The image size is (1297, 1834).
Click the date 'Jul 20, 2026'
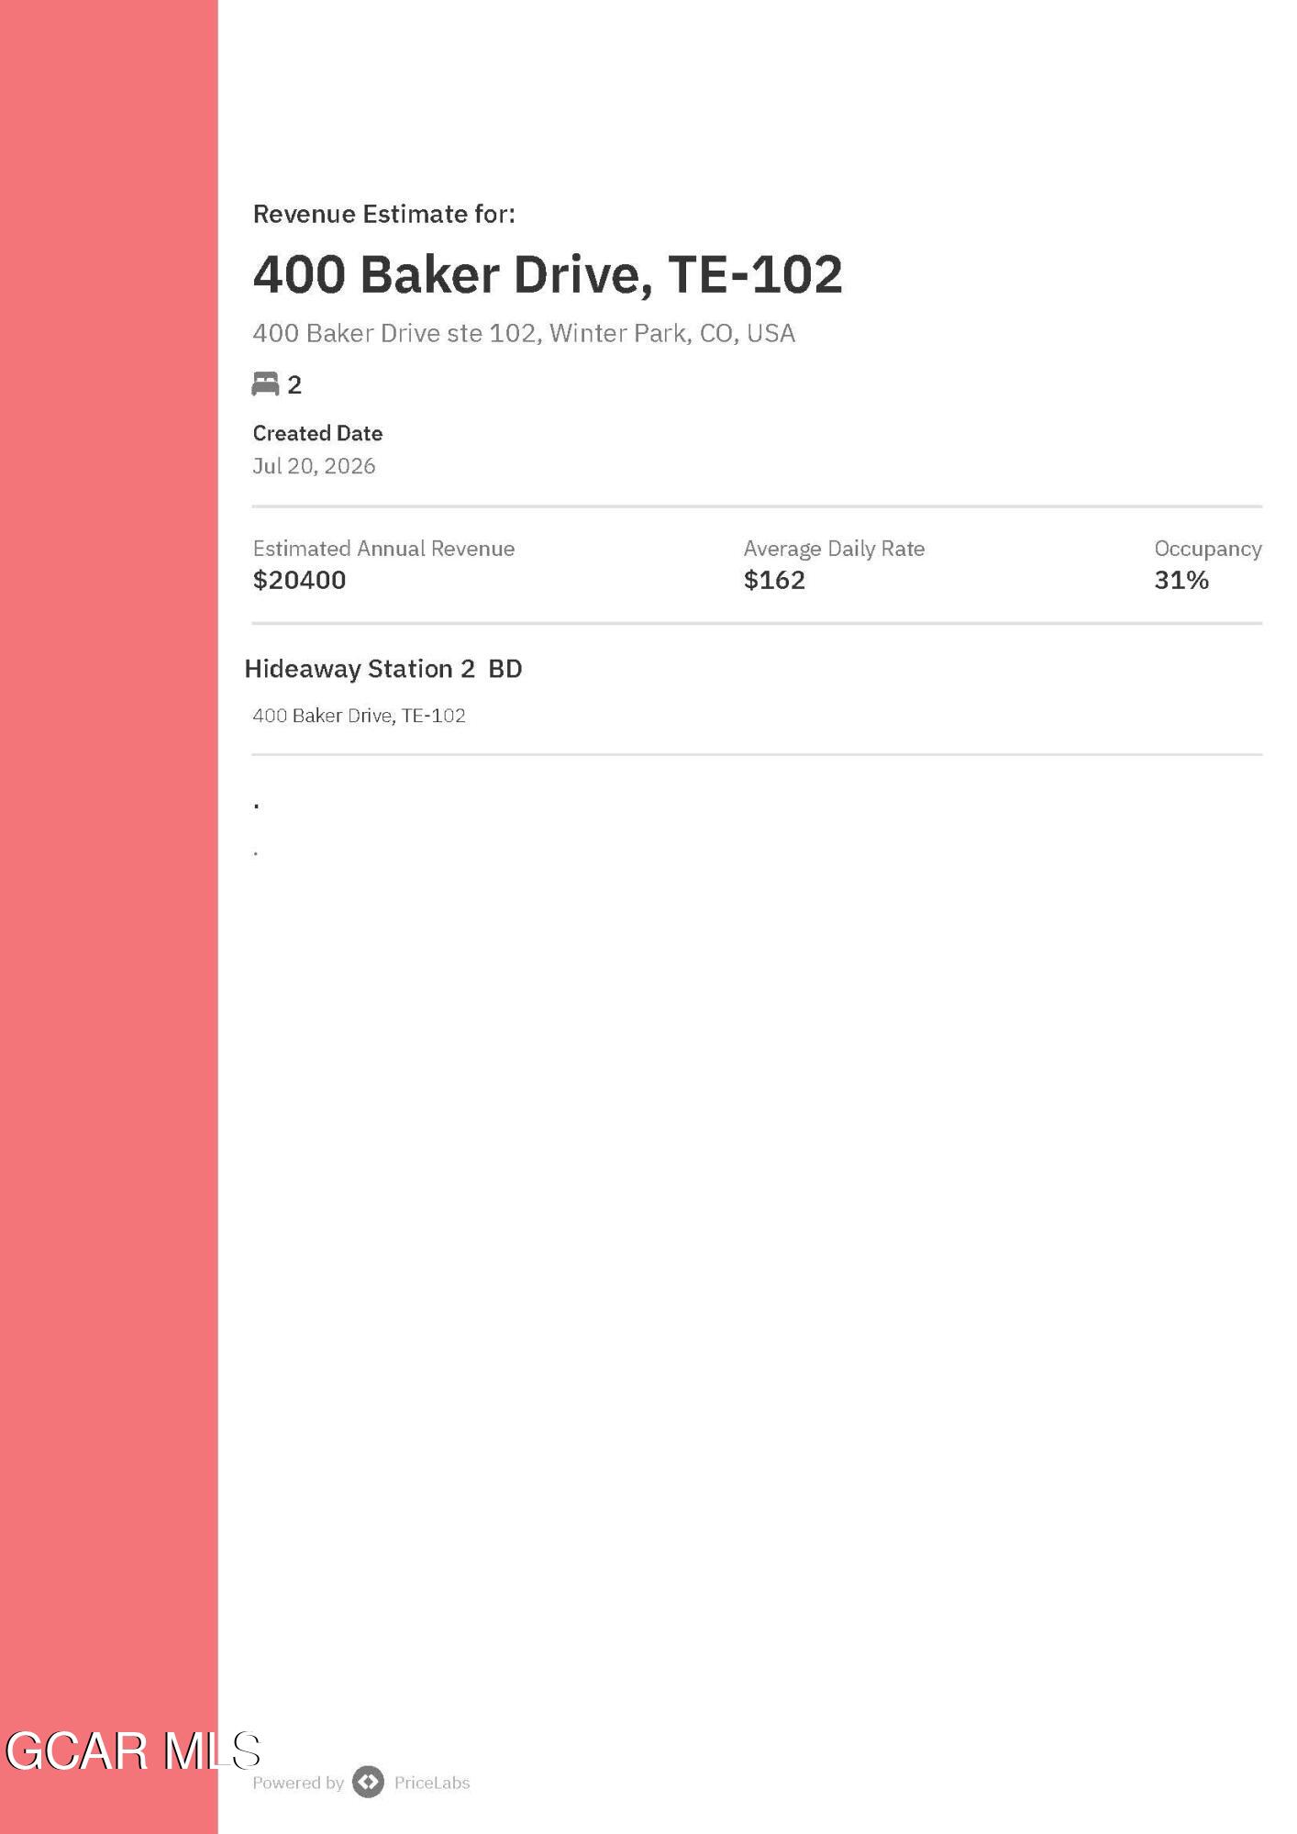click(x=314, y=466)
